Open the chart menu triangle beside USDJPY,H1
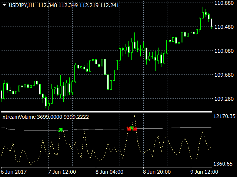 click(4, 5)
